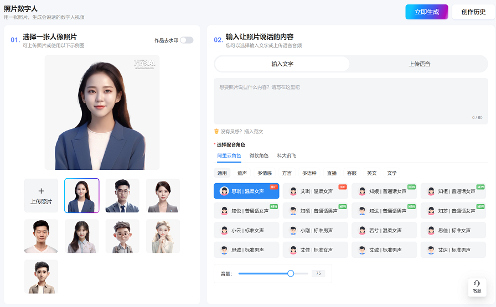The height and width of the screenshot is (307, 496).
Task: Click the 插入范文 link
Action: pos(254,132)
